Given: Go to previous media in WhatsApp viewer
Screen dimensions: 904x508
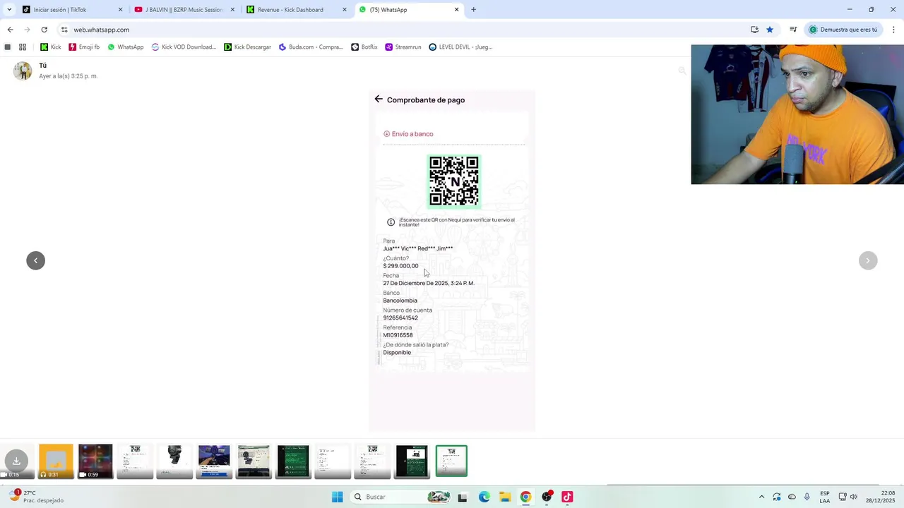Looking at the screenshot, I should coord(35,260).
